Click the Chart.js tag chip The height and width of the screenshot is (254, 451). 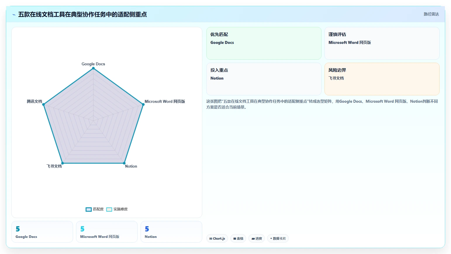pos(217,238)
